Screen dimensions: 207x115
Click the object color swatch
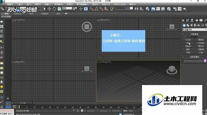click(x=205, y=61)
